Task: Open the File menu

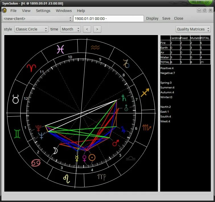Action: pyautogui.click(x=13, y=11)
